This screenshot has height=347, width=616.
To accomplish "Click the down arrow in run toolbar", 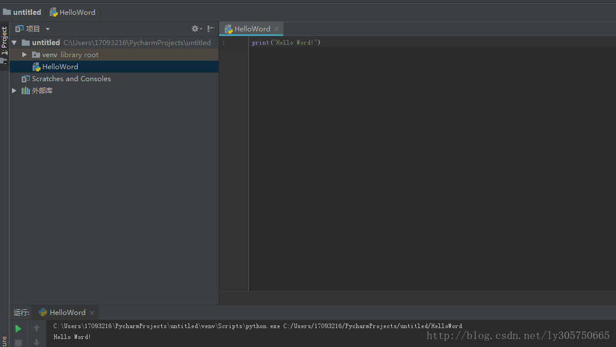I will (37, 342).
